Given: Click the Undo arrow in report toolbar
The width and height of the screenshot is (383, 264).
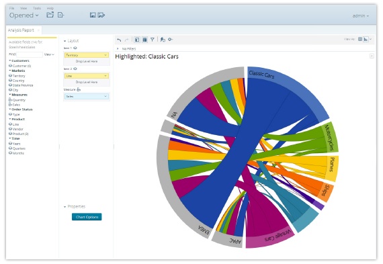Looking at the screenshot, I should coord(119,40).
